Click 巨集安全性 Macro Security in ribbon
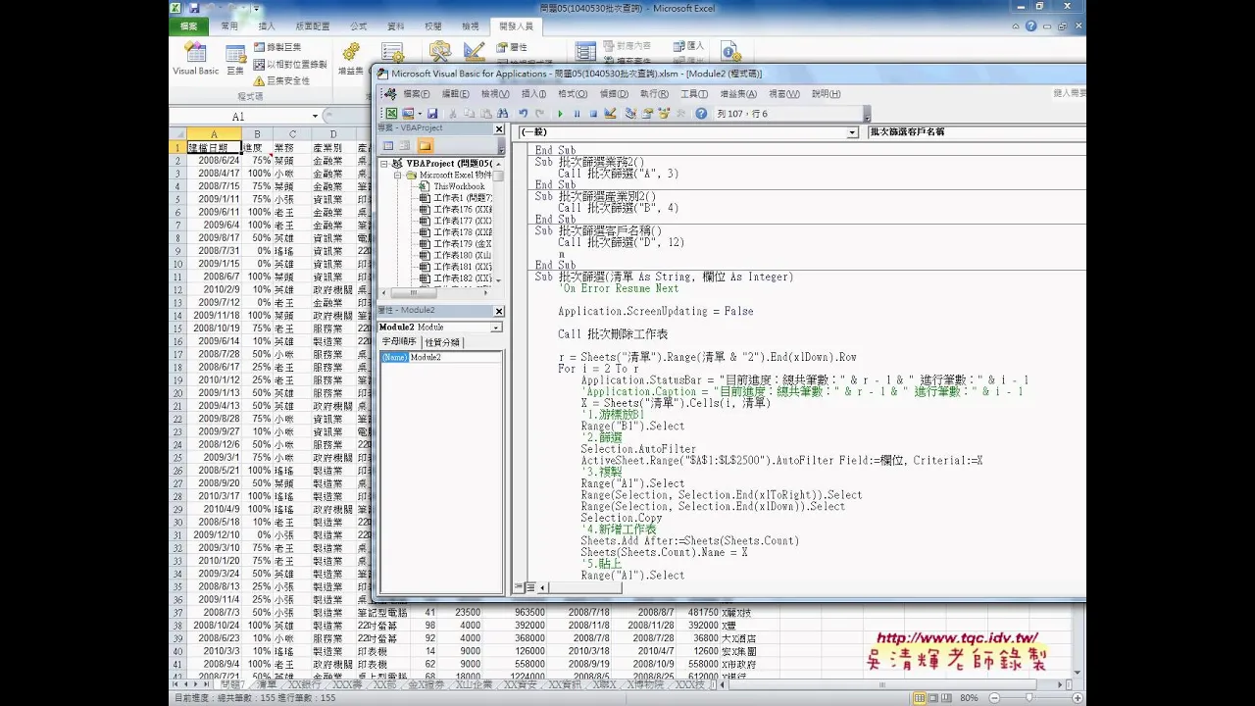 (281, 80)
